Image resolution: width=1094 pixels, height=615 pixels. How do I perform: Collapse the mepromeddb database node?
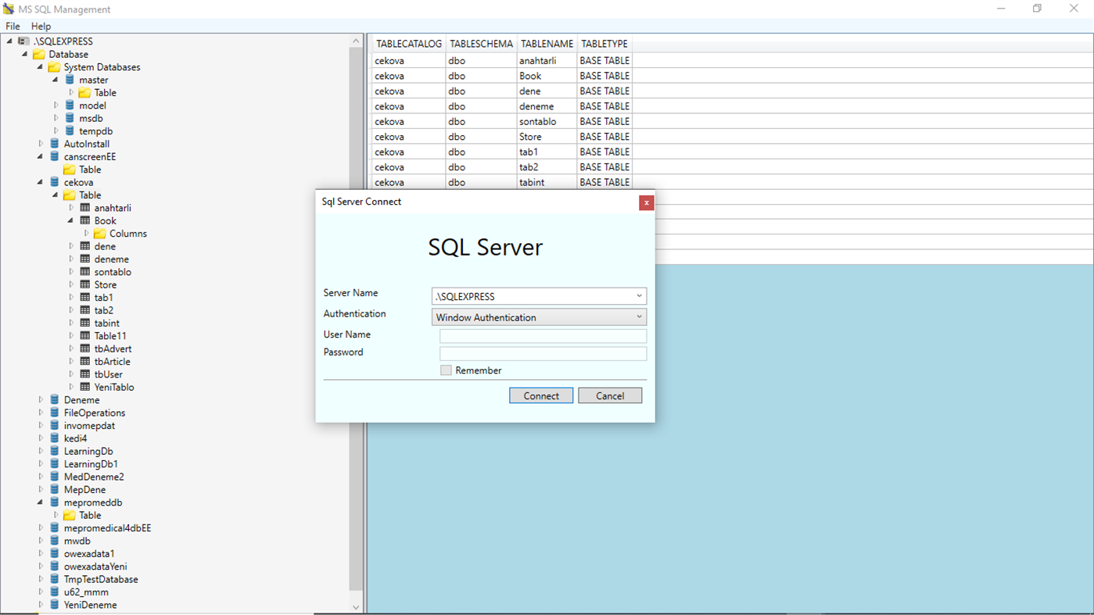(41, 502)
